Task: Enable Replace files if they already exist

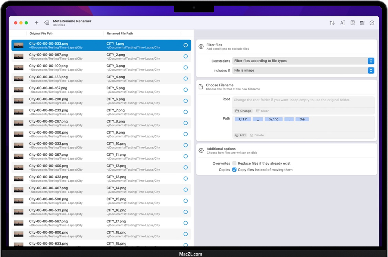Action: click(234, 163)
